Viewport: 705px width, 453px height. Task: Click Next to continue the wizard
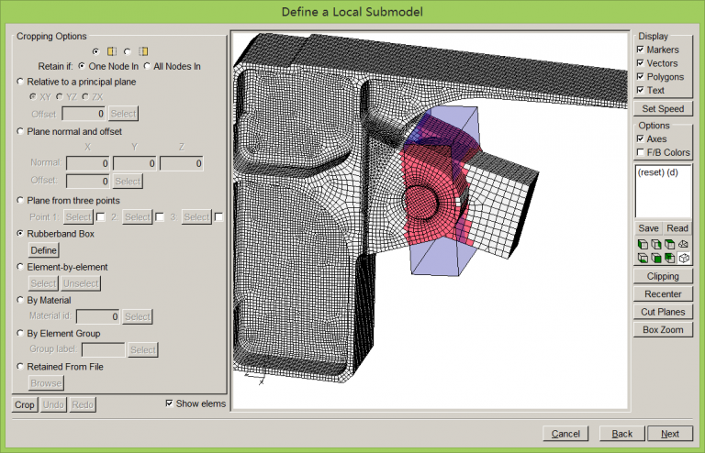point(669,434)
